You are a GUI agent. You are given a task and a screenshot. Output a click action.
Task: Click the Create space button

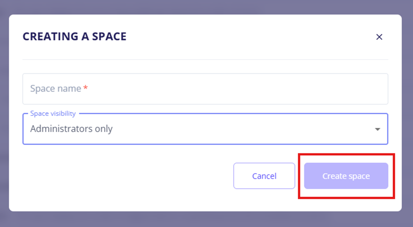pyautogui.click(x=346, y=176)
